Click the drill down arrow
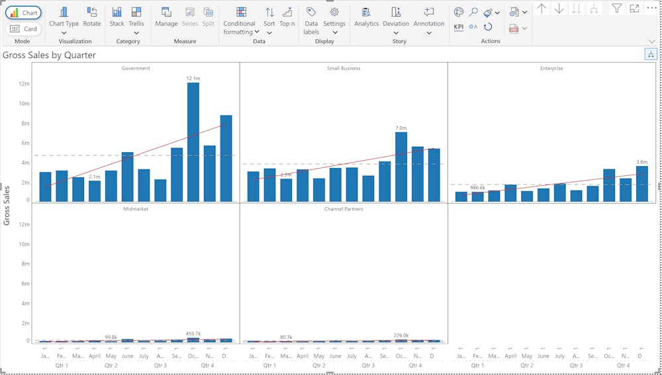The image size is (662, 375). [559, 8]
